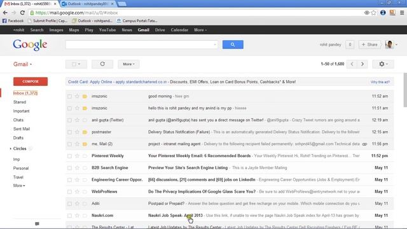This screenshot has width=407, height=229.
Task: Open the More actions dropdown above the inbox
Action: pos(128,64)
